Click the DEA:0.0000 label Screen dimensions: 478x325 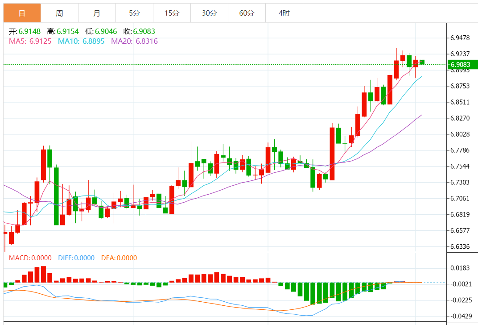click(119, 258)
